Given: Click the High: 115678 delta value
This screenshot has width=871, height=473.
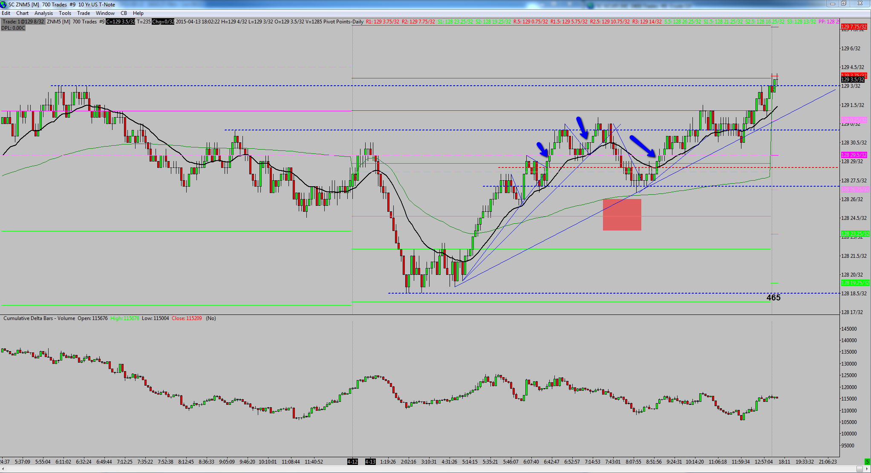Looking at the screenshot, I should (125, 318).
